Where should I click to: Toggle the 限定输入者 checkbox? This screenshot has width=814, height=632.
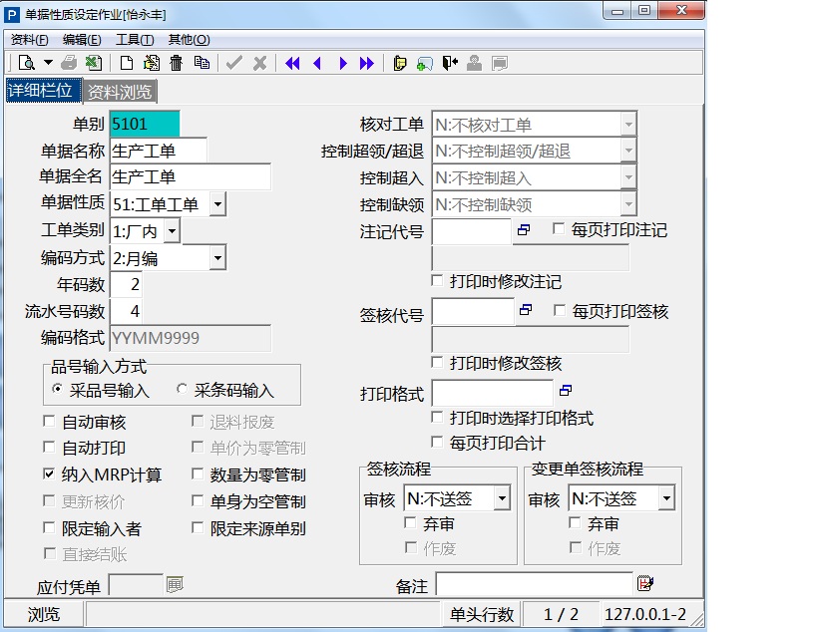49,527
